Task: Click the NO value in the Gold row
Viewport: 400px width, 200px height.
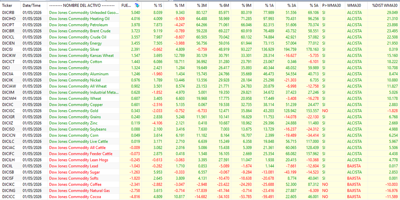Action: coord(325,111)
